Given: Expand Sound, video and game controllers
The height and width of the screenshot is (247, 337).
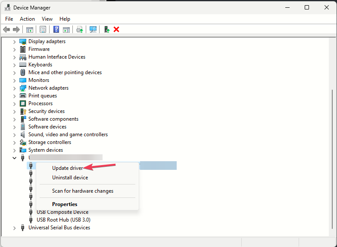Looking at the screenshot, I should point(14,135).
